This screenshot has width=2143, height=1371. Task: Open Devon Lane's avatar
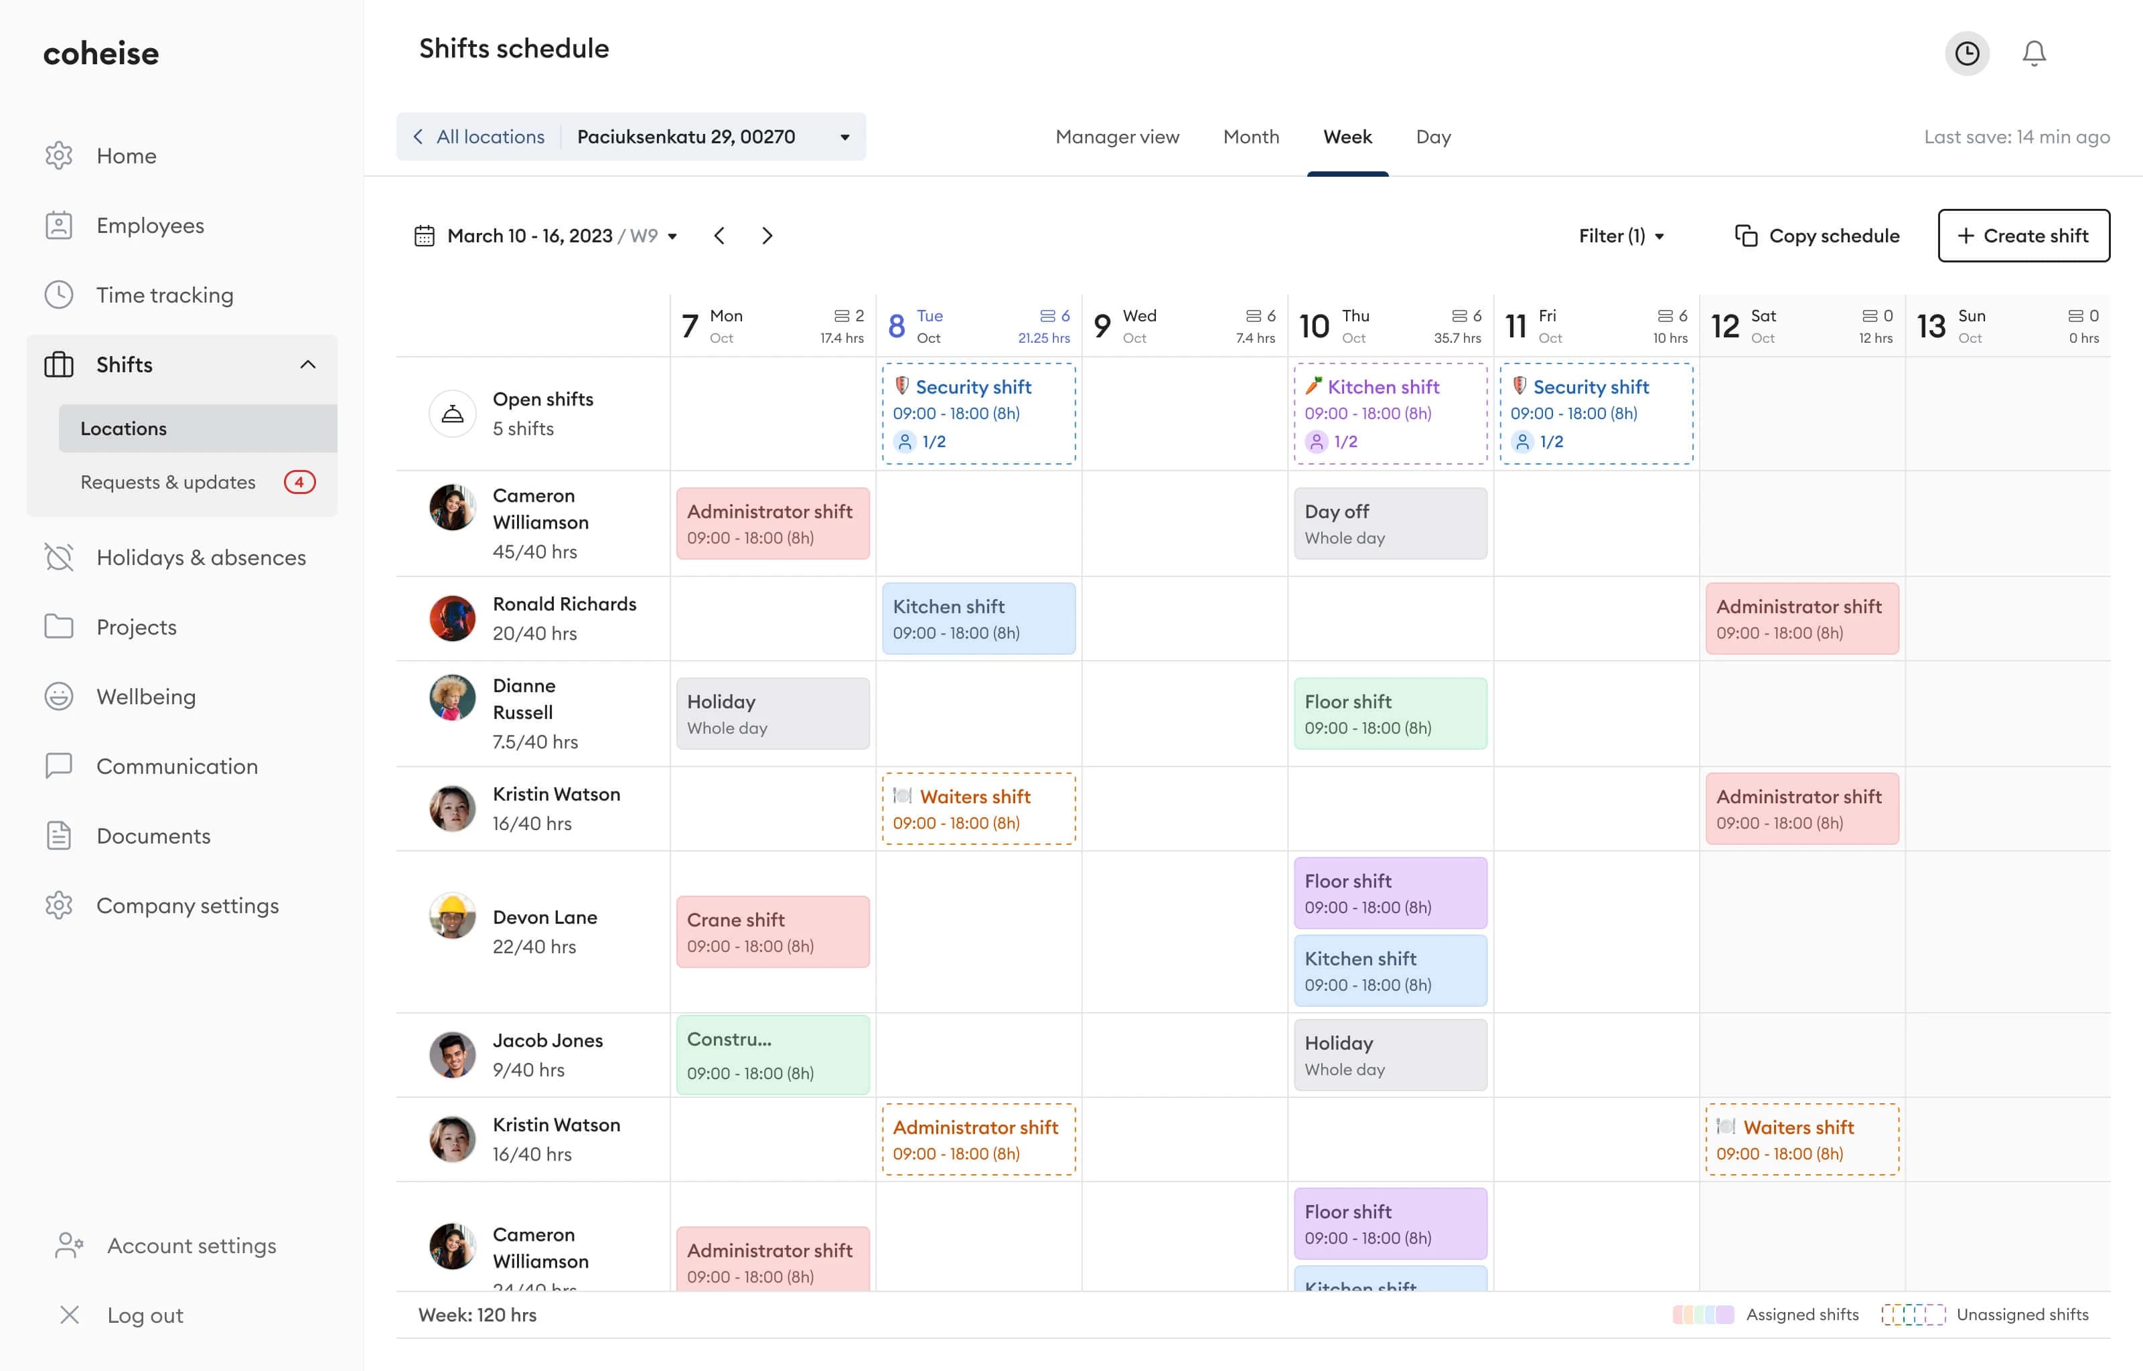click(452, 916)
